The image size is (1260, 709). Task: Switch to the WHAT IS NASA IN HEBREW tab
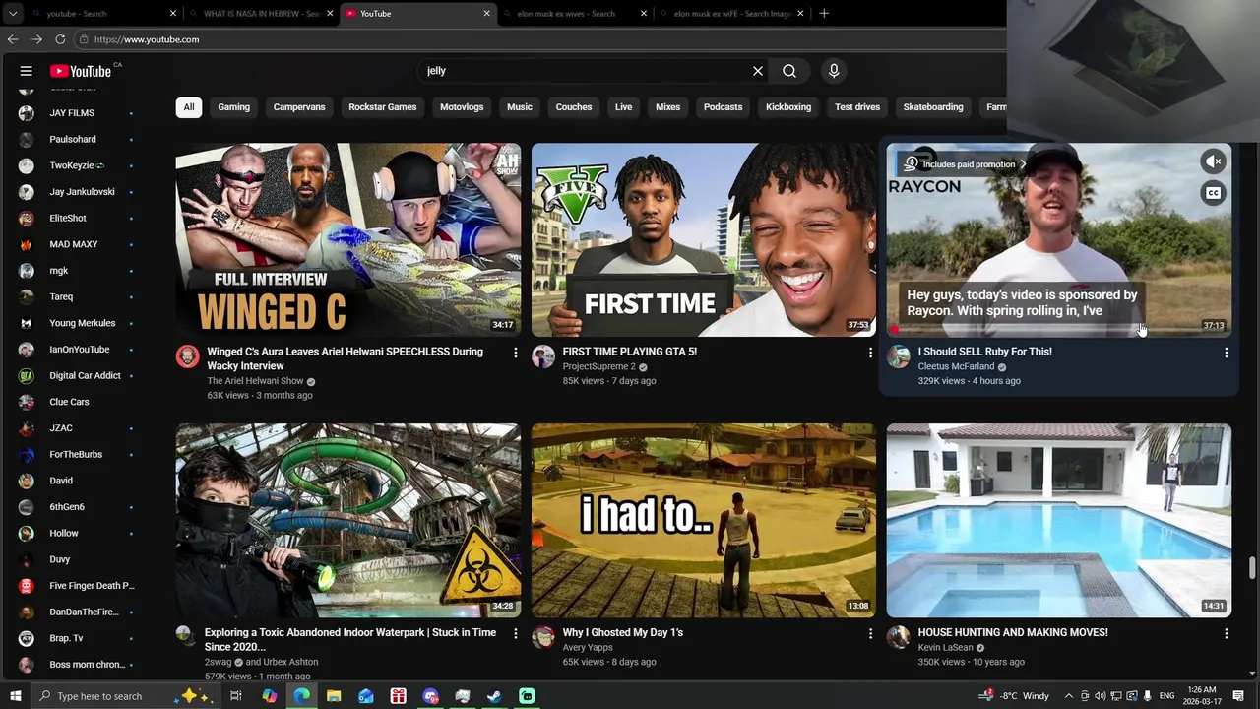(x=261, y=14)
